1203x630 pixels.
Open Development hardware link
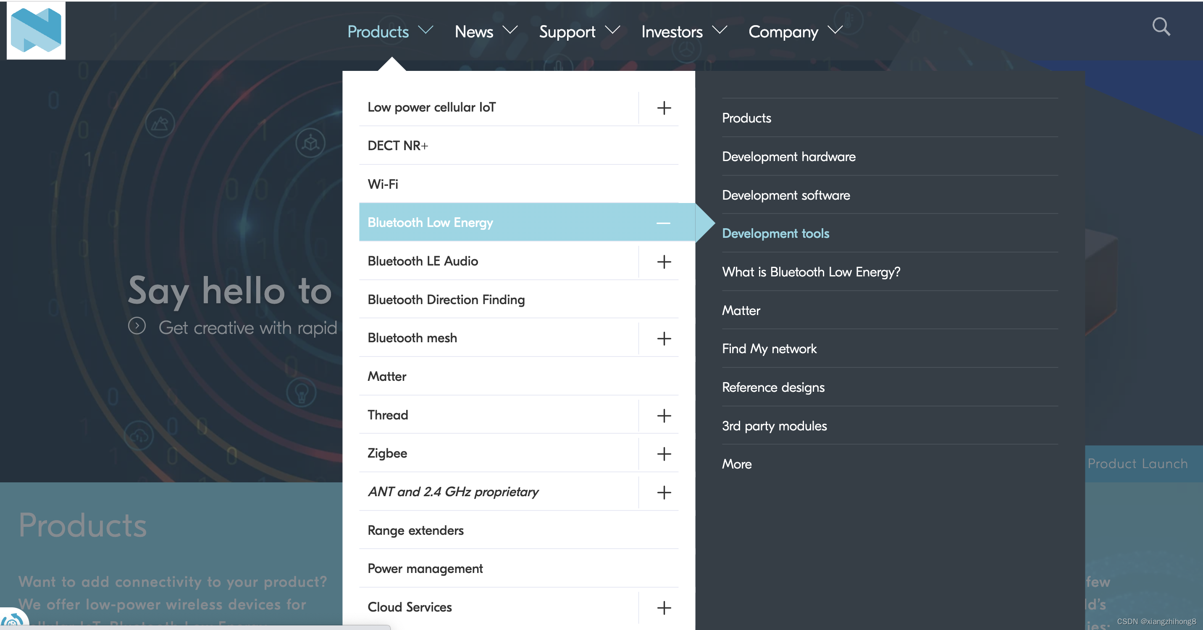[788, 157]
